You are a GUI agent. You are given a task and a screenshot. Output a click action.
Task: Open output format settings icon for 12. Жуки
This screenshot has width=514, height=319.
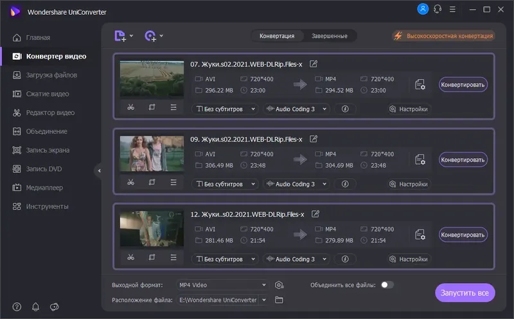[420, 235]
